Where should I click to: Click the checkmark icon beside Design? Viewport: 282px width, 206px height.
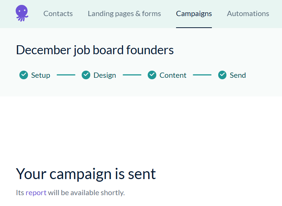(x=86, y=75)
